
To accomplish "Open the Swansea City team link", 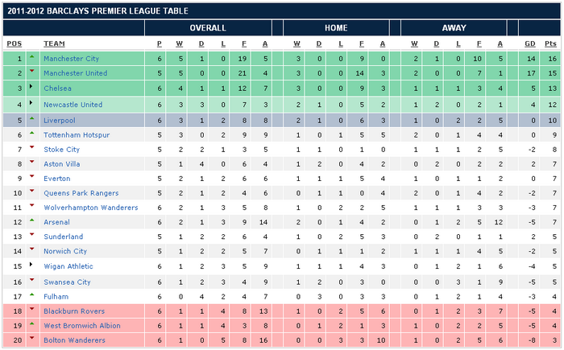I will tap(67, 282).
